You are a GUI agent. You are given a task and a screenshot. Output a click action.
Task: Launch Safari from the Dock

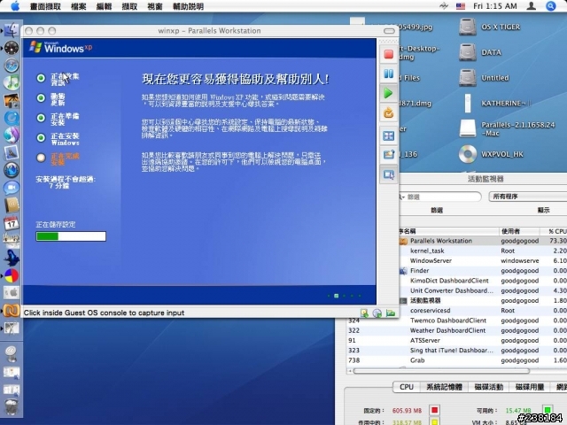tap(12, 66)
